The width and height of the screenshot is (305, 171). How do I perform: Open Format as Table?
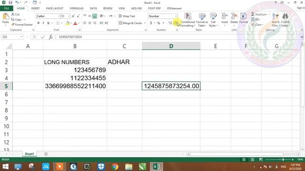[x=202, y=20]
